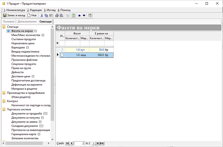Open Местонахождение по стелажи
This screenshot has height=147, width=223.
pos(31,56)
